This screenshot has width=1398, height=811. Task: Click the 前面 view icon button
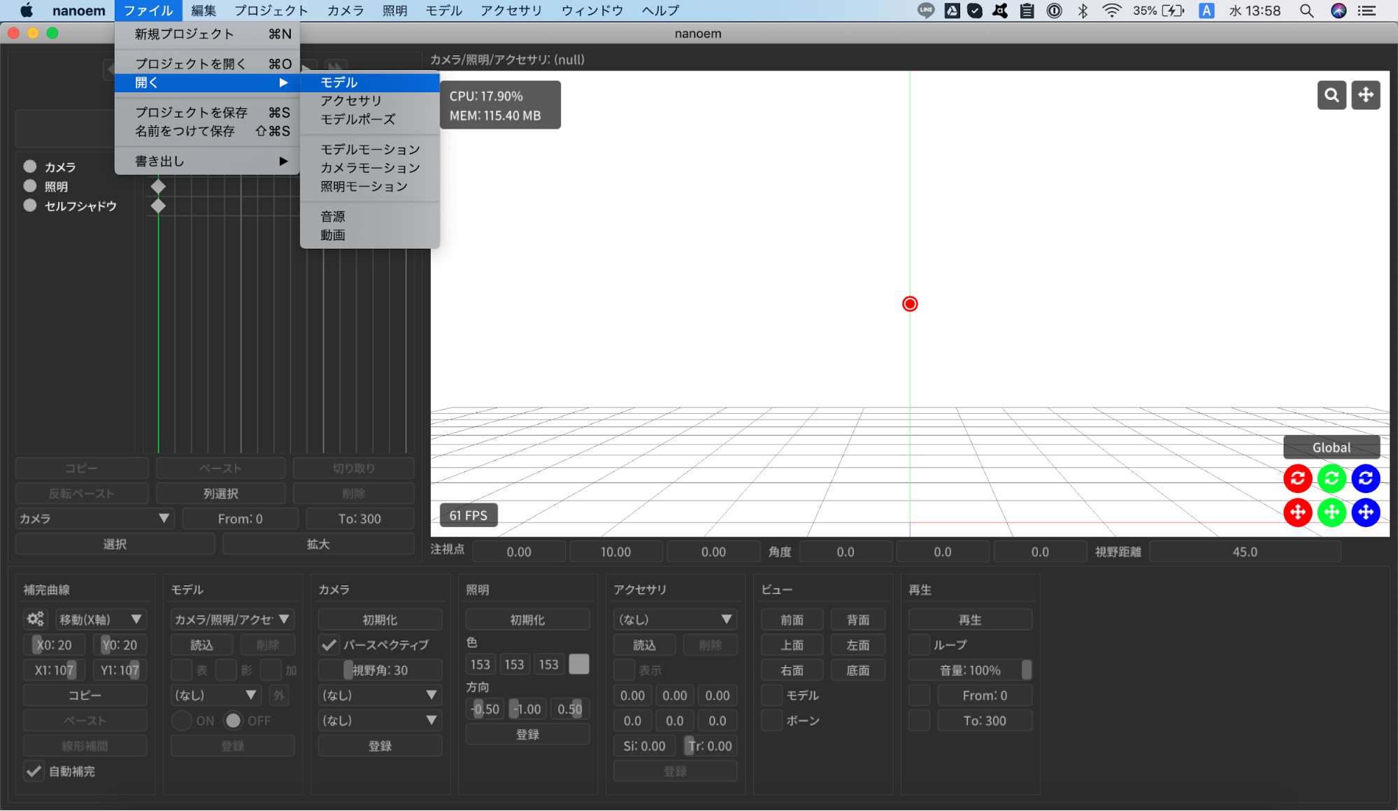click(x=792, y=619)
